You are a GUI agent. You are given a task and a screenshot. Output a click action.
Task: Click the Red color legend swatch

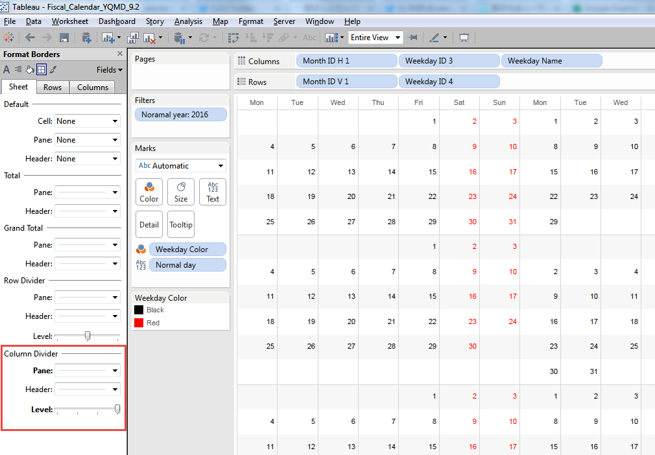(x=139, y=323)
